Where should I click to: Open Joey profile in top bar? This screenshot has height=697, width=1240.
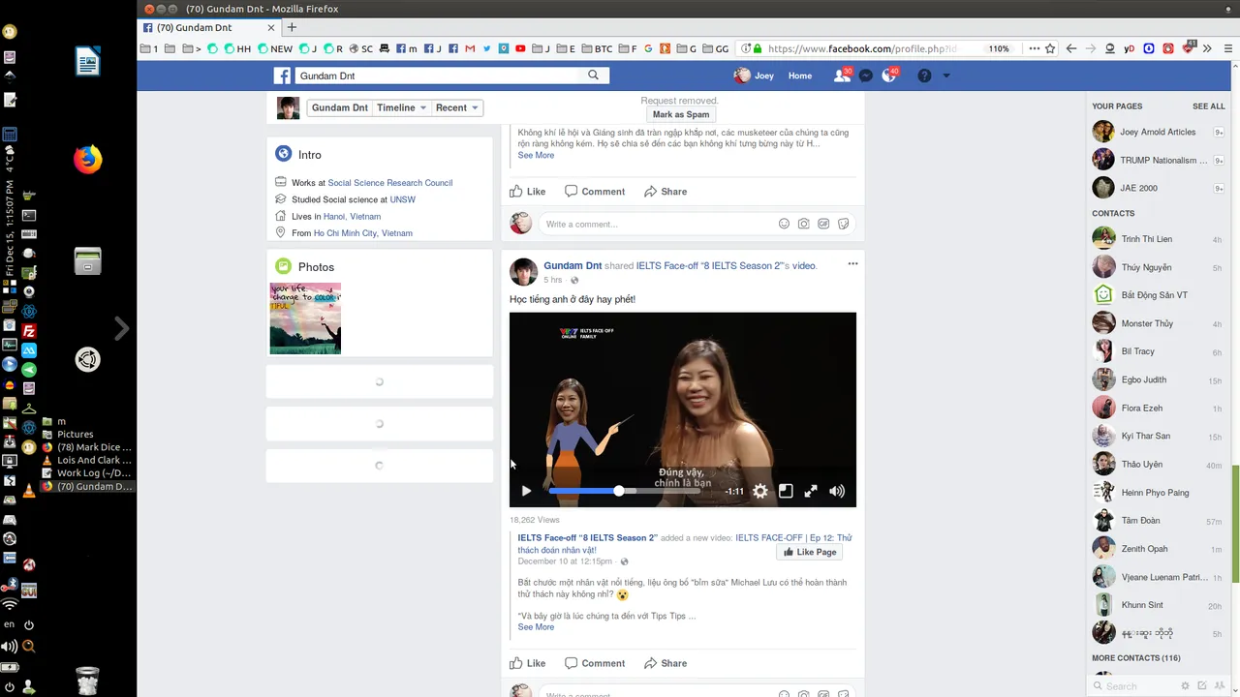(754, 76)
